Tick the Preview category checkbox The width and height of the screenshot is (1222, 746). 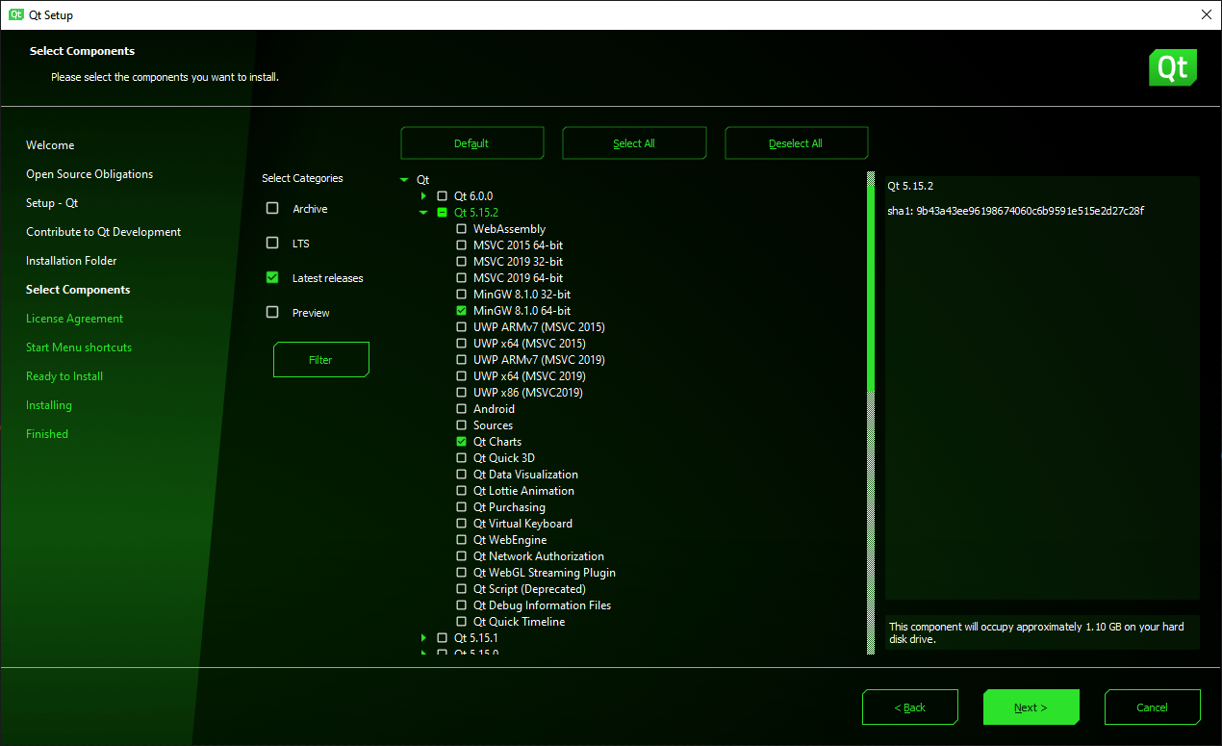[272, 313]
